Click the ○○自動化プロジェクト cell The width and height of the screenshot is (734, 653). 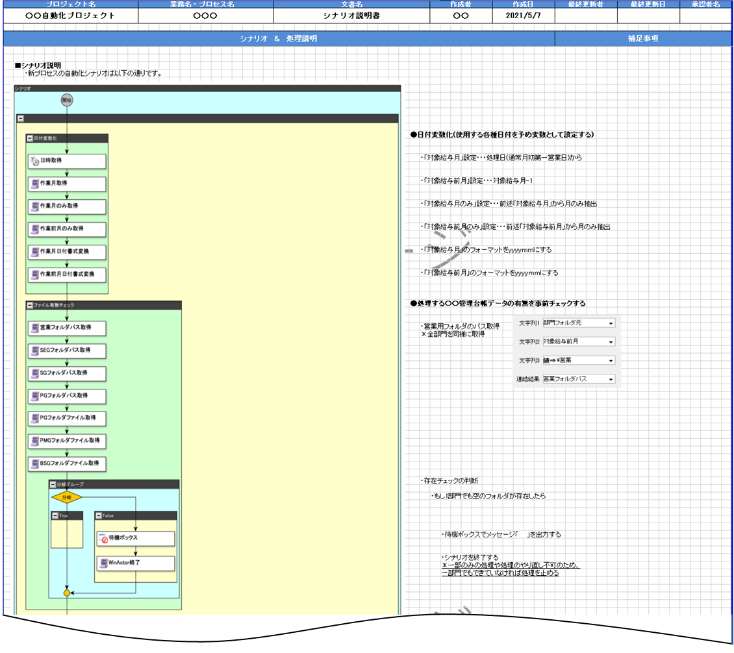coord(70,16)
